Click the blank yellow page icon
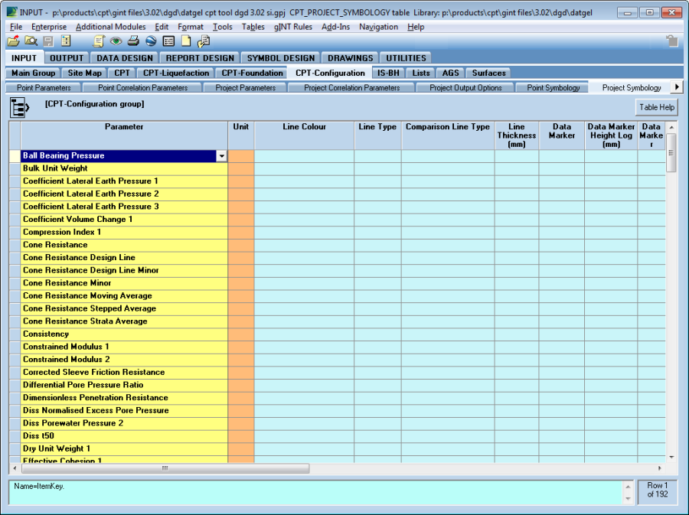 coord(186,41)
